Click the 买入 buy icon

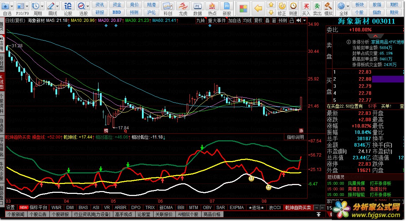[306, 6]
